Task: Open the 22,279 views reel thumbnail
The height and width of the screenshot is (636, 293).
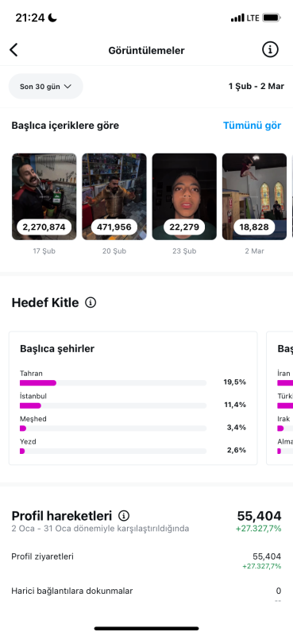Action: coord(184,196)
